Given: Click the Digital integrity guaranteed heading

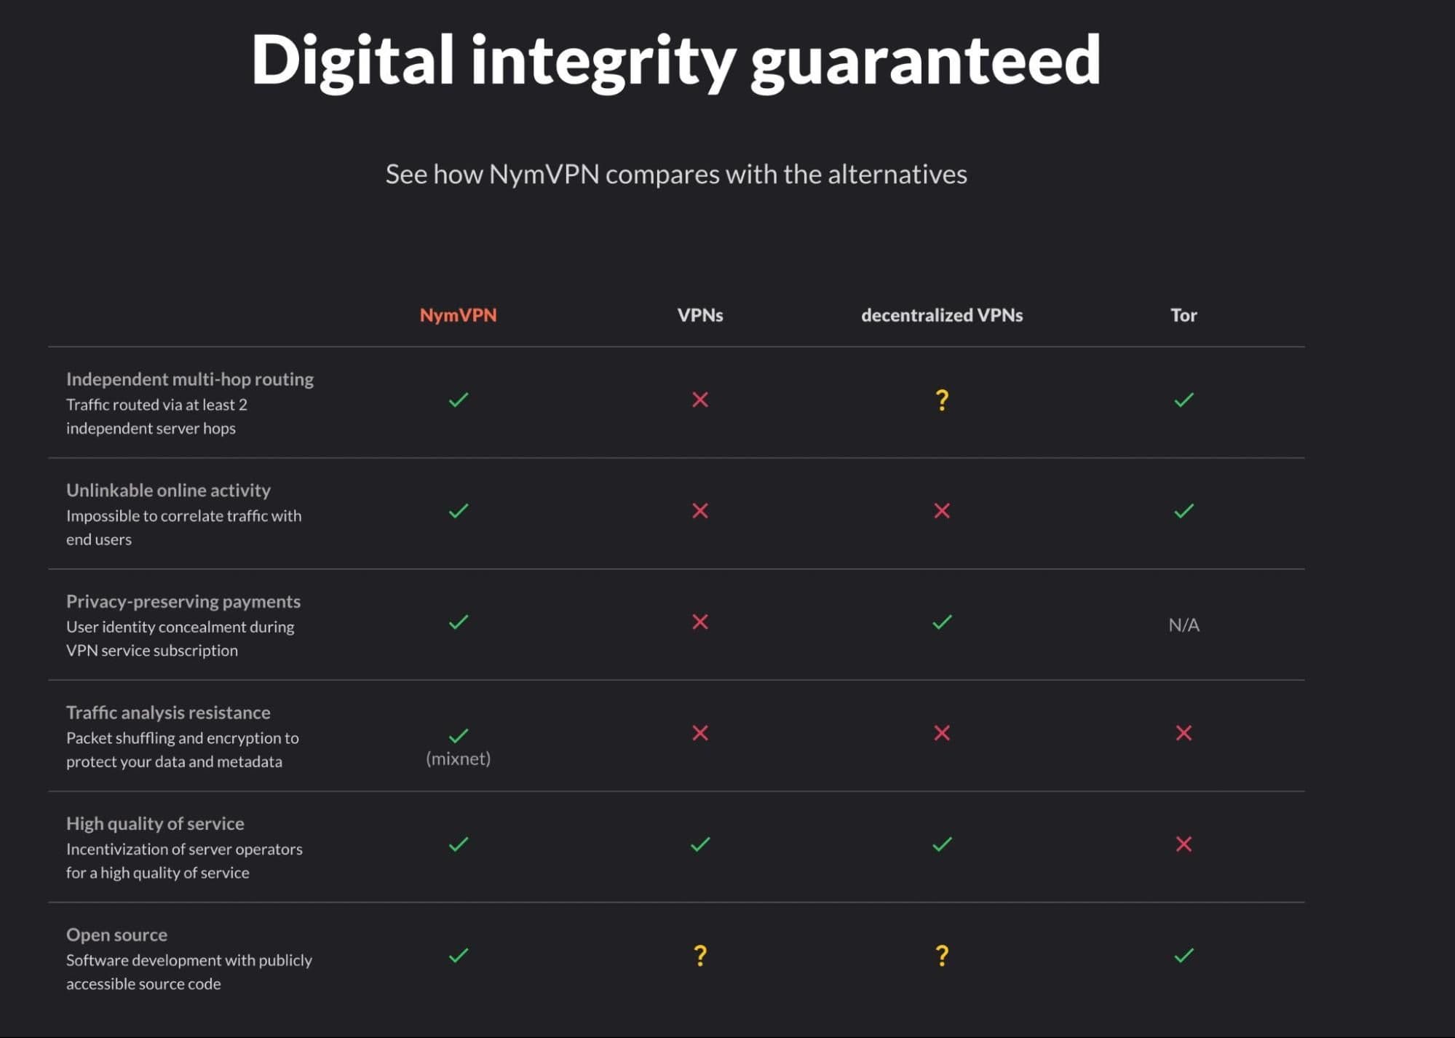Looking at the screenshot, I should 675,60.
